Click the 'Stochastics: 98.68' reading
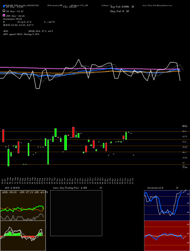 [x=12, y=19]
